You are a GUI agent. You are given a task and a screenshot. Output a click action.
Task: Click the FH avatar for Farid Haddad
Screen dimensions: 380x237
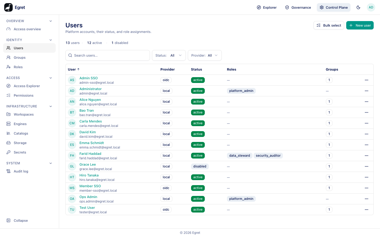72,156
